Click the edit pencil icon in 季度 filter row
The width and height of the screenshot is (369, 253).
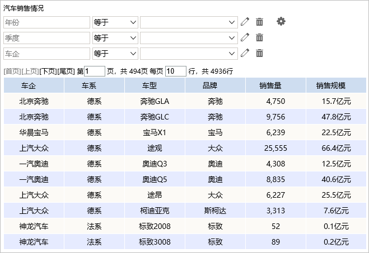pos(245,37)
